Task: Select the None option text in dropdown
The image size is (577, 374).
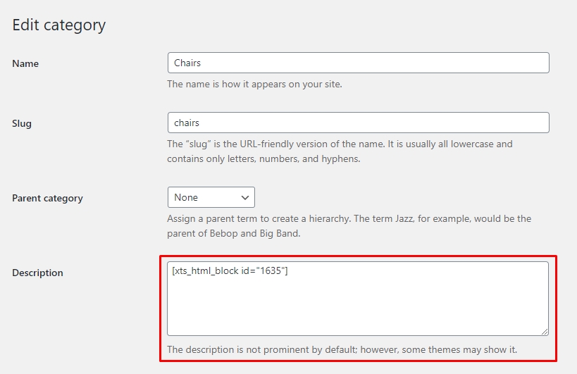Action: point(186,197)
